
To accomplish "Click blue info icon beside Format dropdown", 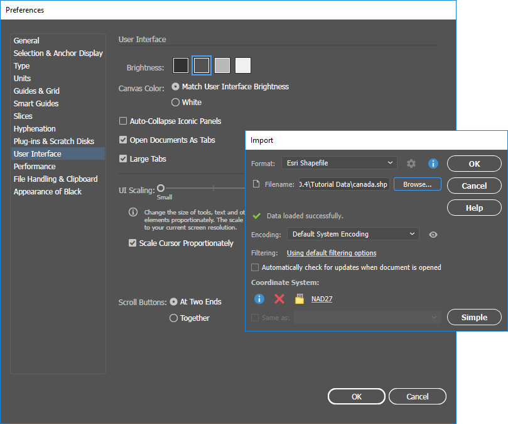I will [433, 164].
